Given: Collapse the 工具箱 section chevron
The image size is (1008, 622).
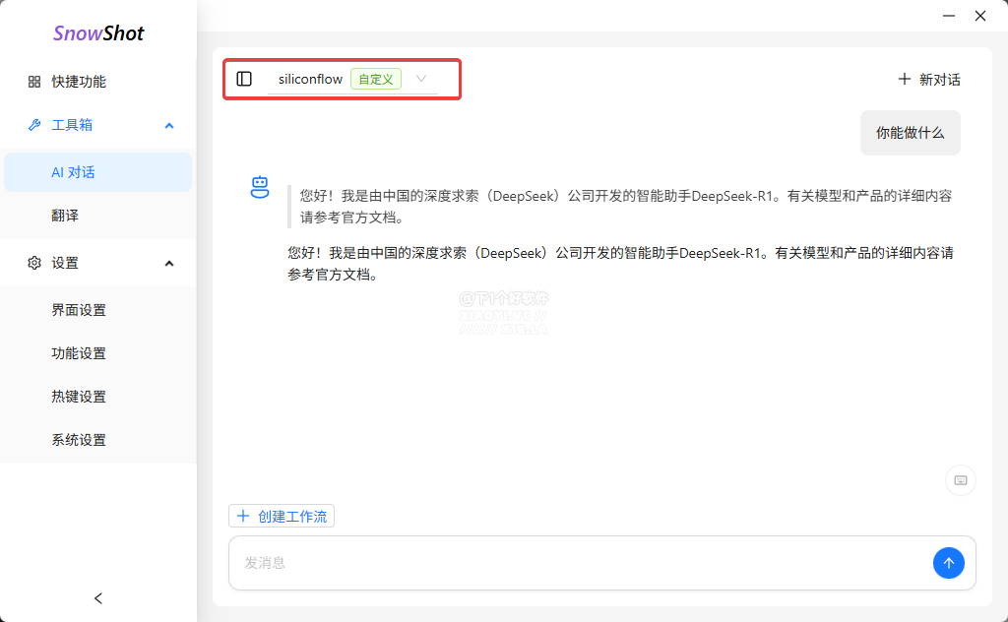Looking at the screenshot, I should pos(169,125).
